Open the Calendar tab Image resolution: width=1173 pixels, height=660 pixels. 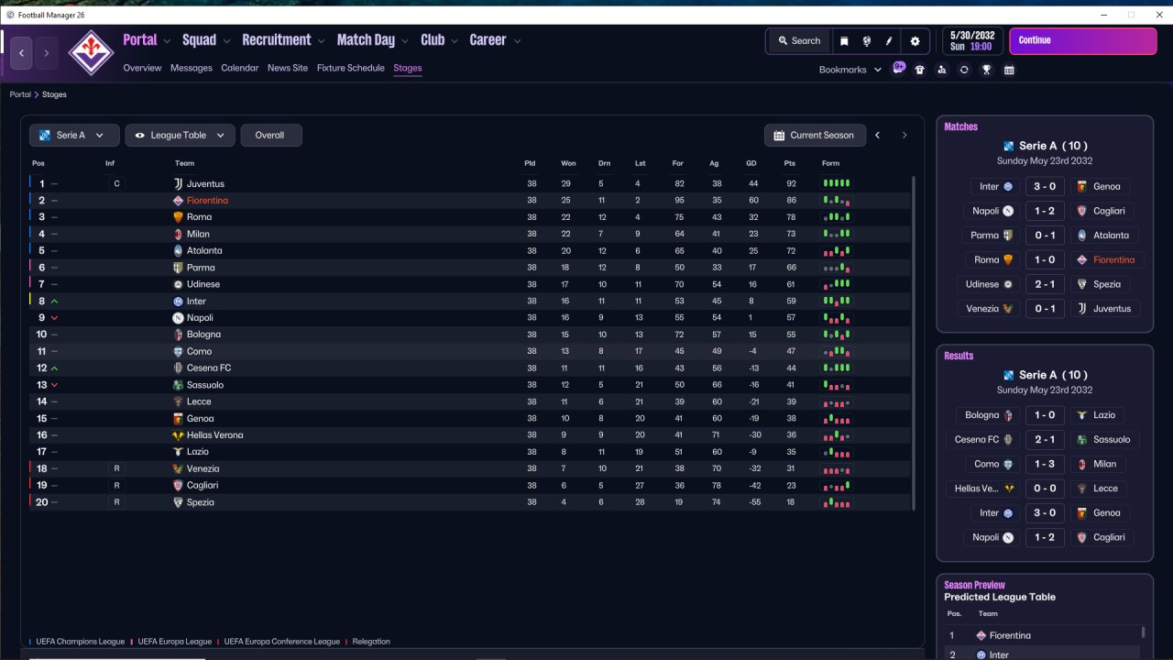(x=239, y=68)
